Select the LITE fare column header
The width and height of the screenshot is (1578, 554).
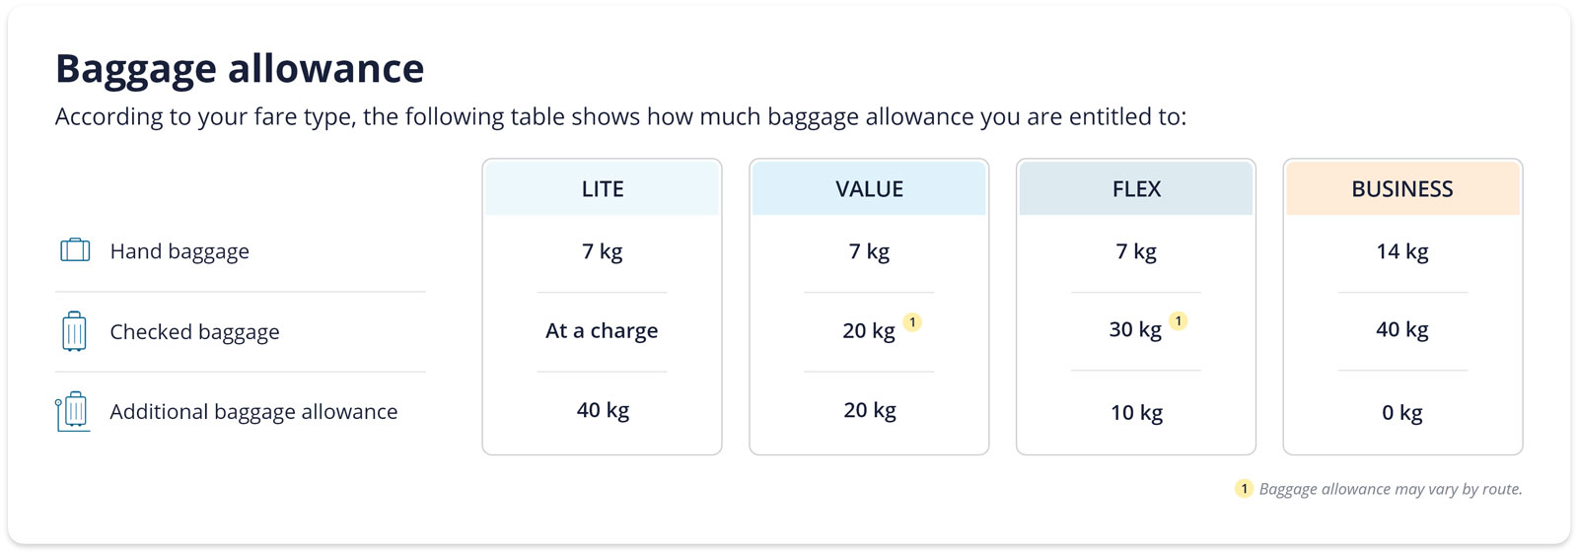tap(603, 189)
